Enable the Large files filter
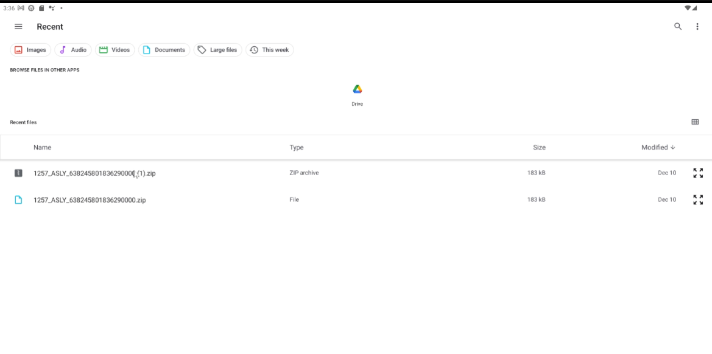The height and width of the screenshot is (354, 712). 218,50
